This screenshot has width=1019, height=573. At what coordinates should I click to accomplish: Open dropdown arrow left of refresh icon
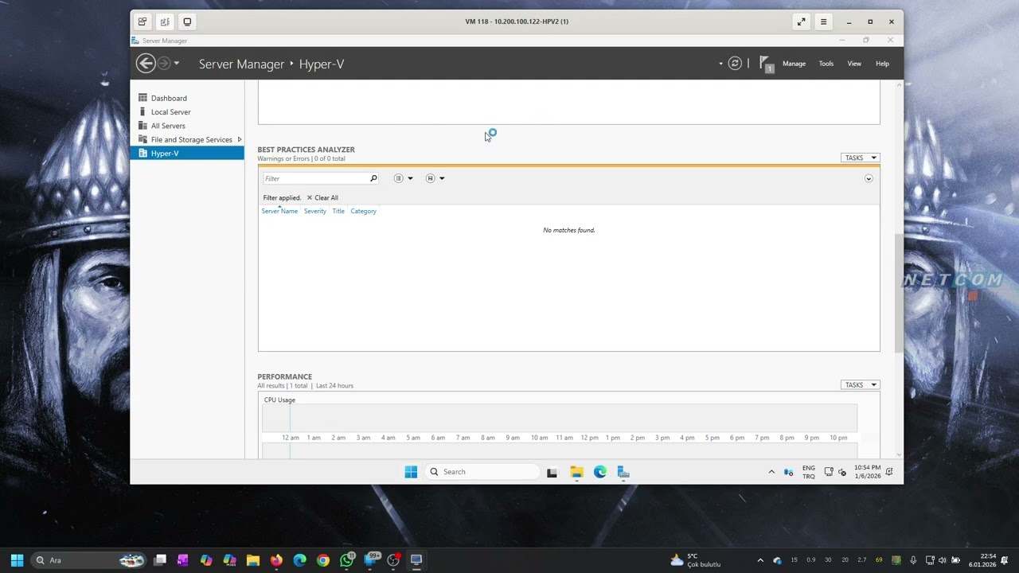[720, 64]
